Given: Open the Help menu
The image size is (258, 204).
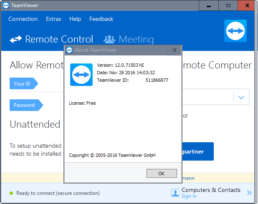Looking at the screenshot, I should pyautogui.click(x=75, y=19).
